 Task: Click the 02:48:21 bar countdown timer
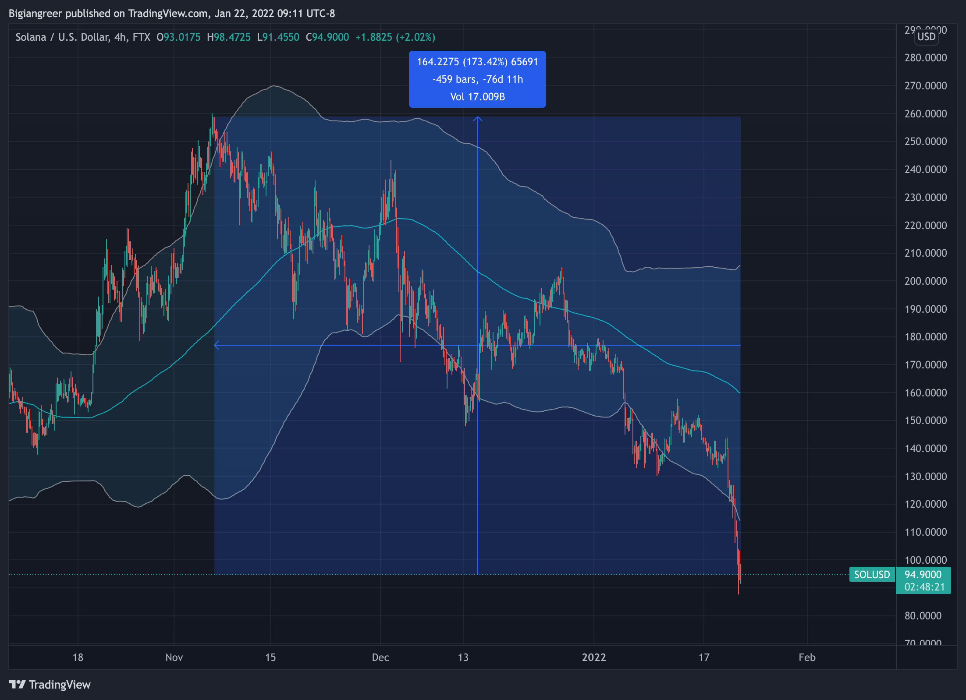coord(924,587)
